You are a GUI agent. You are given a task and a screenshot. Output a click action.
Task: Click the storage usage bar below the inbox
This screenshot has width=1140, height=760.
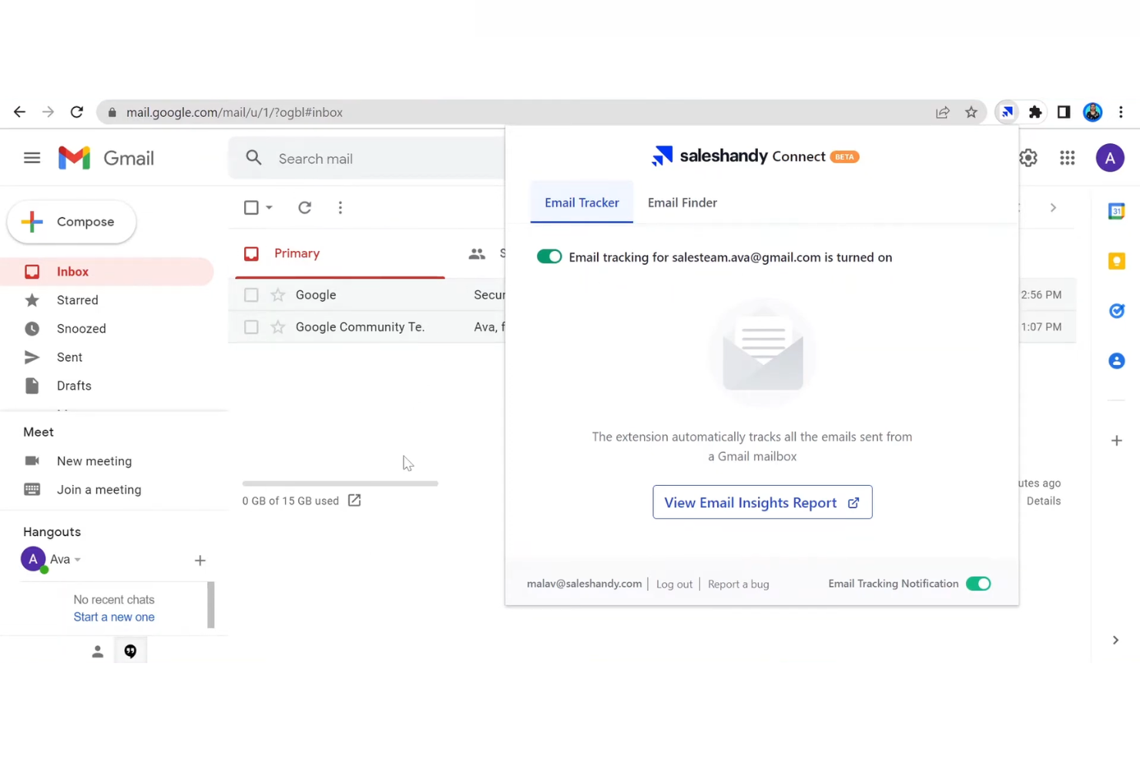[x=340, y=484]
